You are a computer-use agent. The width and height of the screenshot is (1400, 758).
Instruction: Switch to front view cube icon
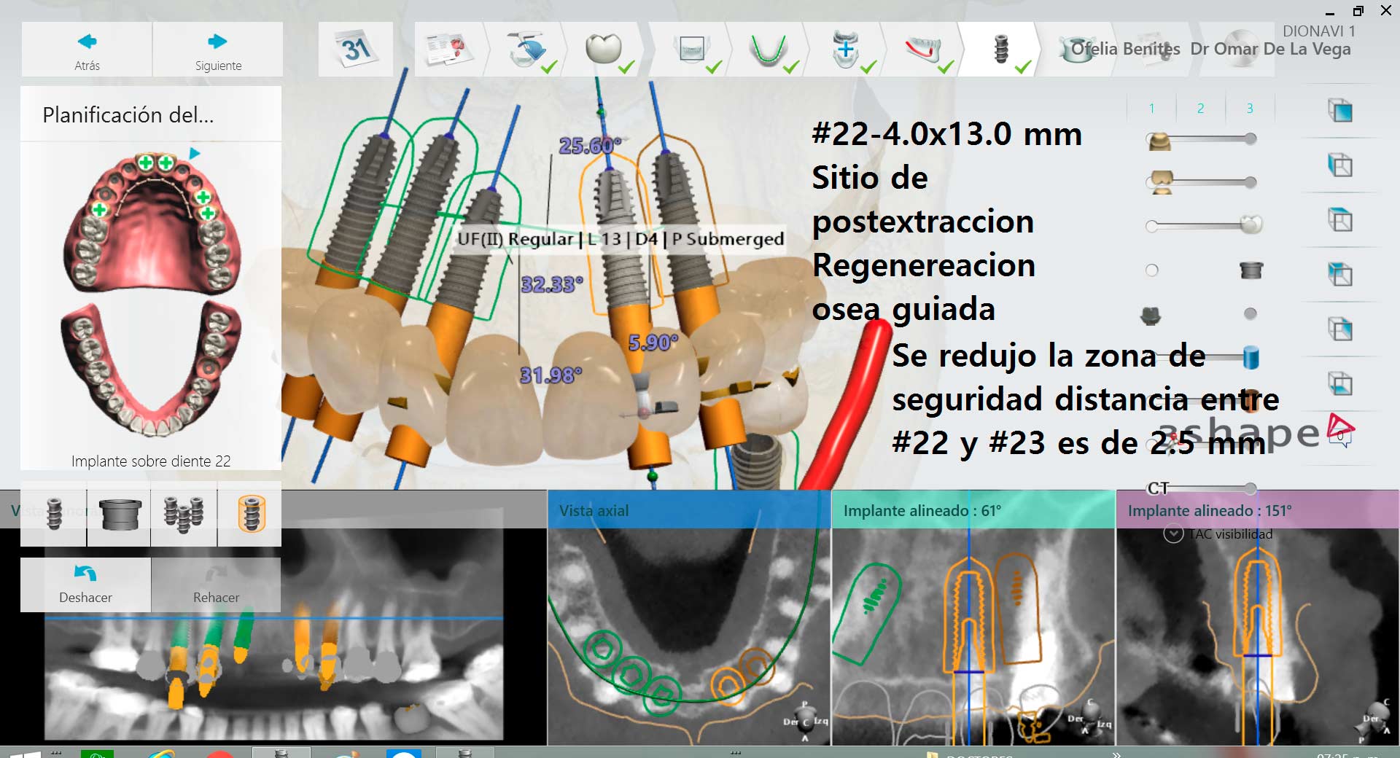coord(1339,111)
